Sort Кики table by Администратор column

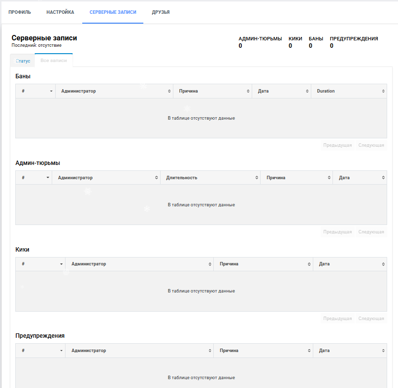pyautogui.click(x=139, y=264)
